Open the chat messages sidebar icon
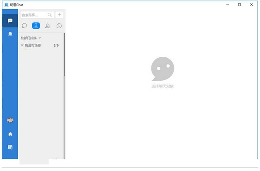The image size is (260, 171). click(10, 20)
